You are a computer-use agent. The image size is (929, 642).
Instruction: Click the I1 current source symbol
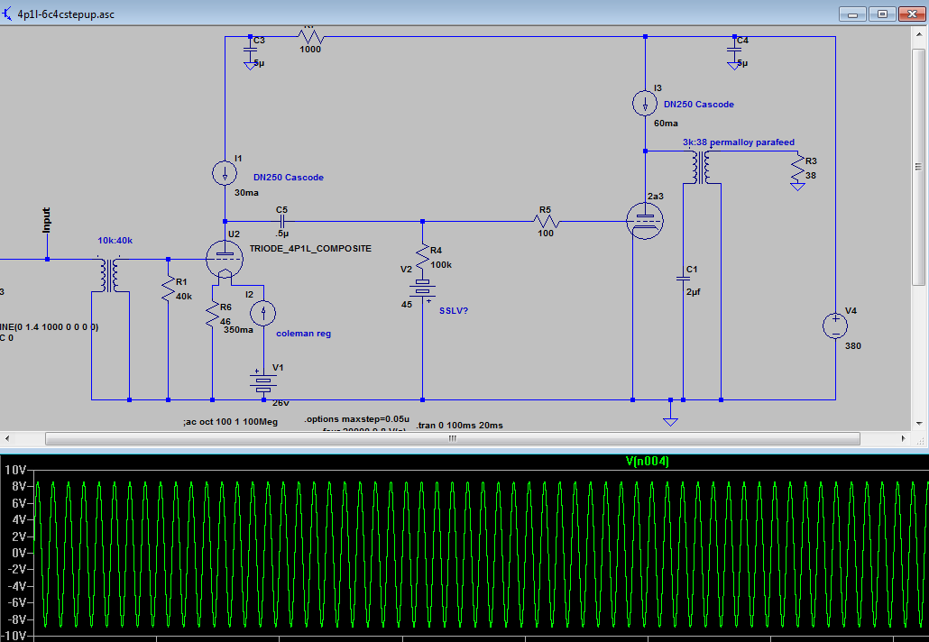click(x=225, y=173)
